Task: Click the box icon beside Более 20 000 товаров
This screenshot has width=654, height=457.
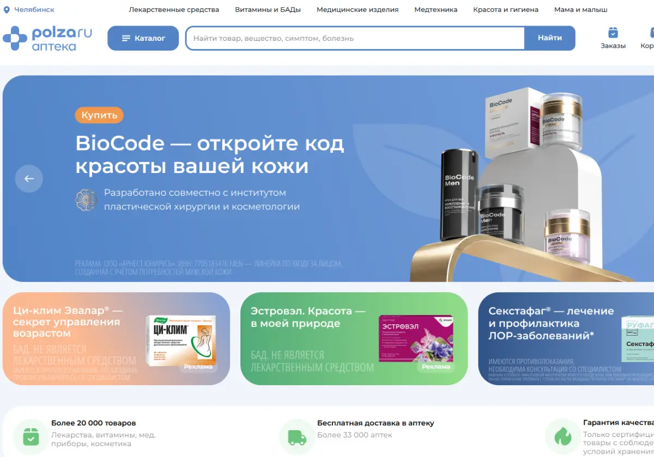Action: 30,436
